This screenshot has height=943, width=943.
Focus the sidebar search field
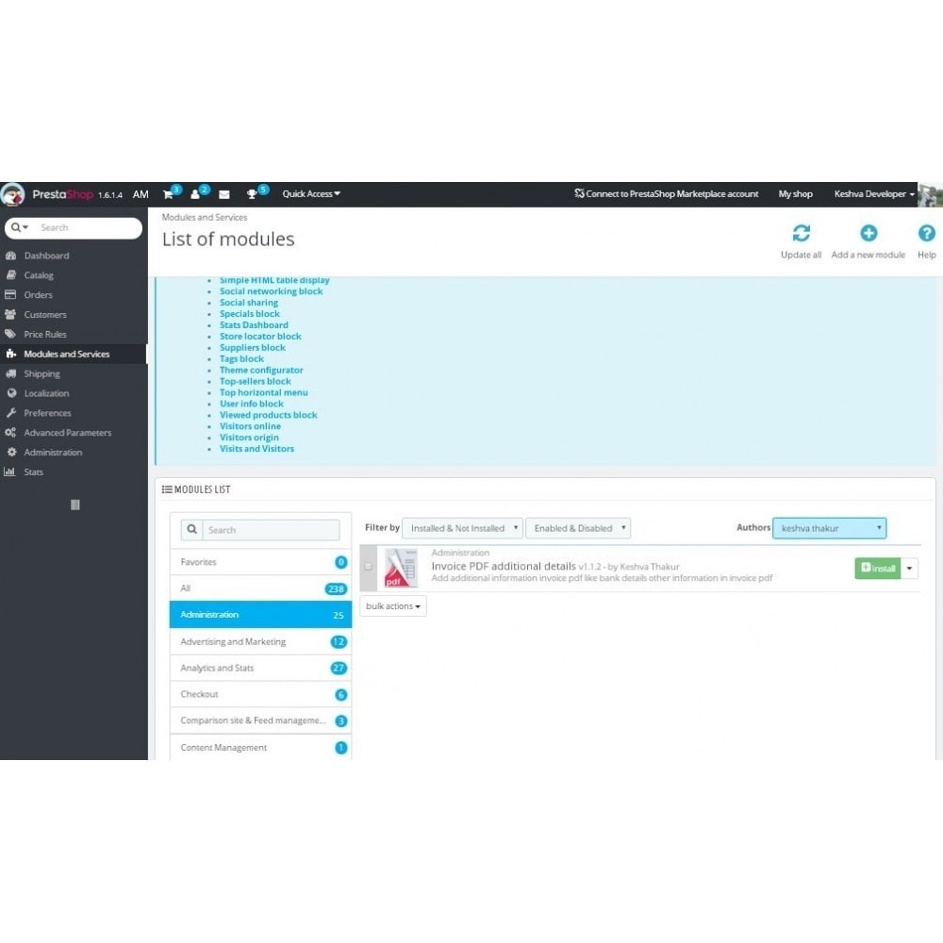coord(88,227)
